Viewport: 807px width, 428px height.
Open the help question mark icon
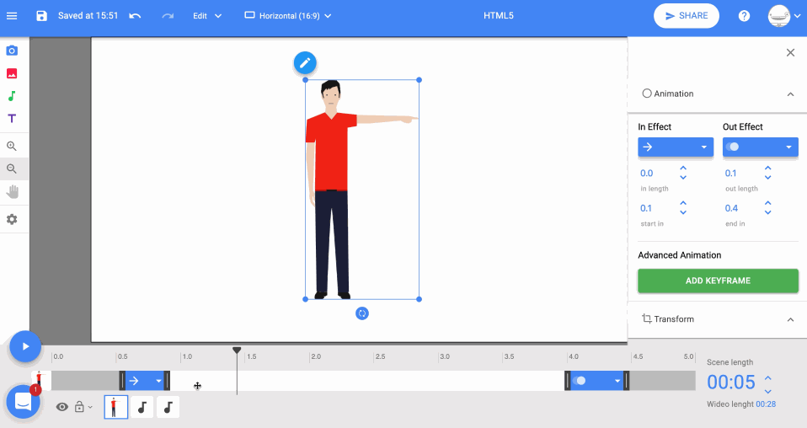(x=744, y=16)
